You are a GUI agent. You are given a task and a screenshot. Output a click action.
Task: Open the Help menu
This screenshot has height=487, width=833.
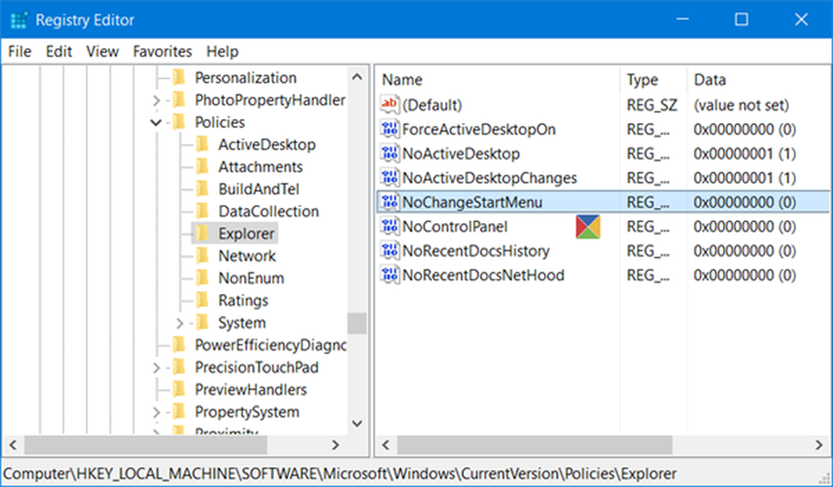pyautogui.click(x=222, y=52)
